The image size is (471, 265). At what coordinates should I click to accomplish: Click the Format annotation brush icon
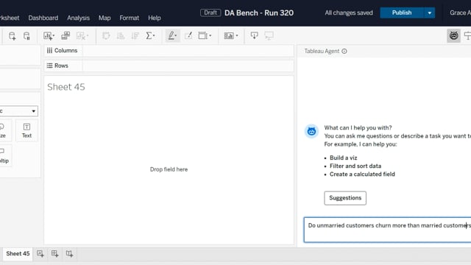pyautogui.click(x=188, y=36)
